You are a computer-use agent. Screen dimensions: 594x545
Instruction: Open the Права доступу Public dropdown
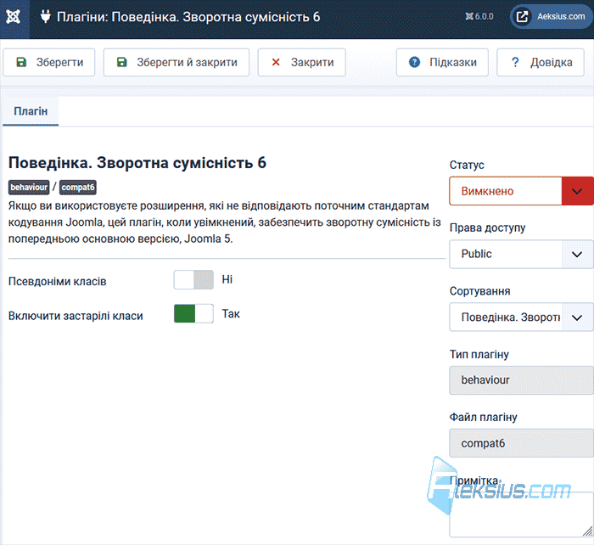pyautogui.click(x=521, y=254)
